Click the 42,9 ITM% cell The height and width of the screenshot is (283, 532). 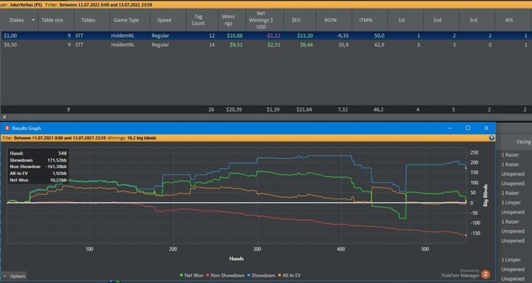pyautogui.click(x=379, y=45)
